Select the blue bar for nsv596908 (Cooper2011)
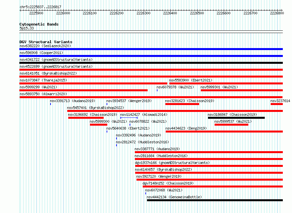 click(151, 56)
